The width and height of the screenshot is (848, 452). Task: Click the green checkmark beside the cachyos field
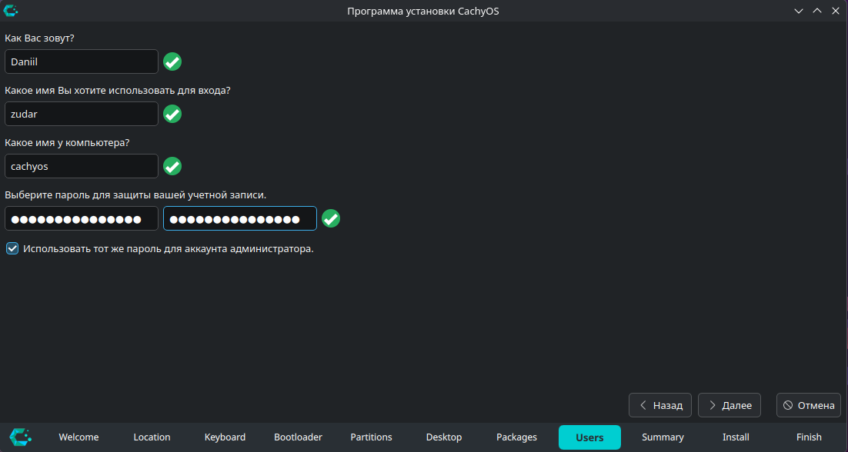click(x=172, y=166)
